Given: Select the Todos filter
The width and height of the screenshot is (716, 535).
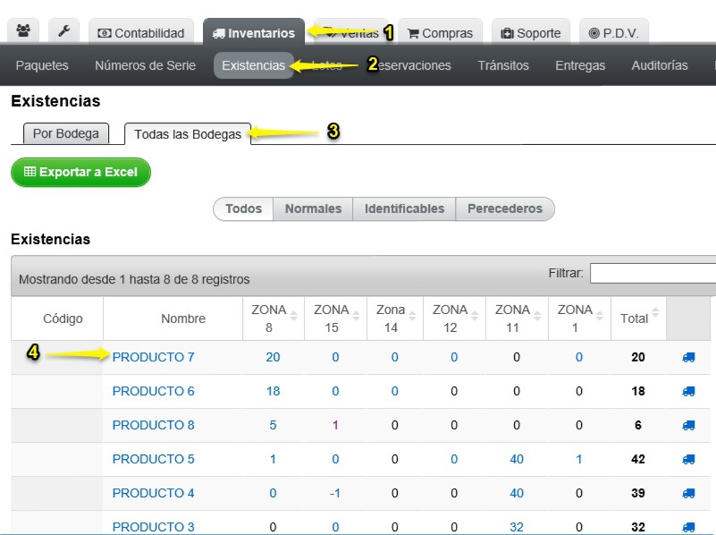Looking at the screenshot, I should [x=243, y=208].
